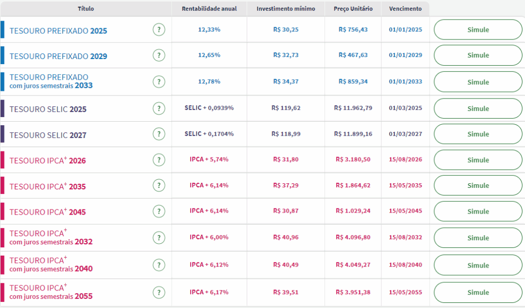Select the Investimento mínimo column header
The width and height of the screenshot is (525, 308).
(286, 9)
